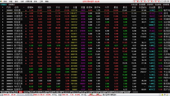Viewport: 170px width, 96px height.
Task: Open the 系统 menu
Action: tap(5, 2)
